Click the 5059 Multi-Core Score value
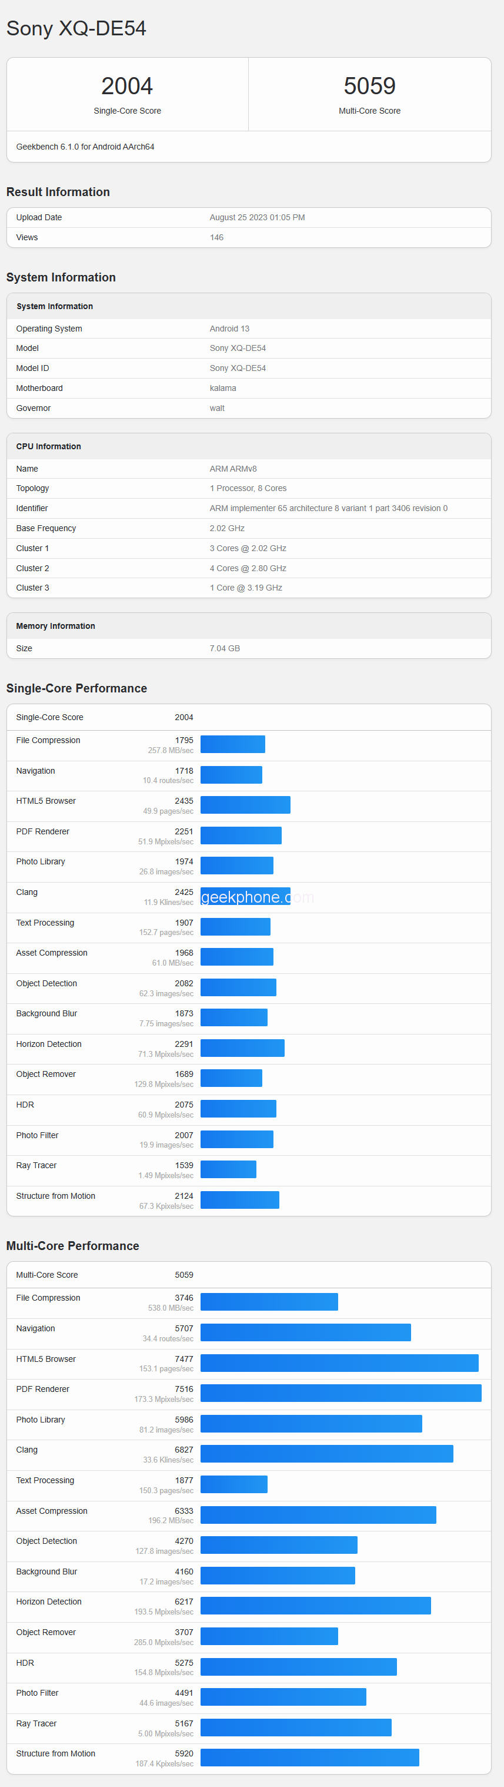The height and width of the screenshot is (1787, 504). point(369,86)
